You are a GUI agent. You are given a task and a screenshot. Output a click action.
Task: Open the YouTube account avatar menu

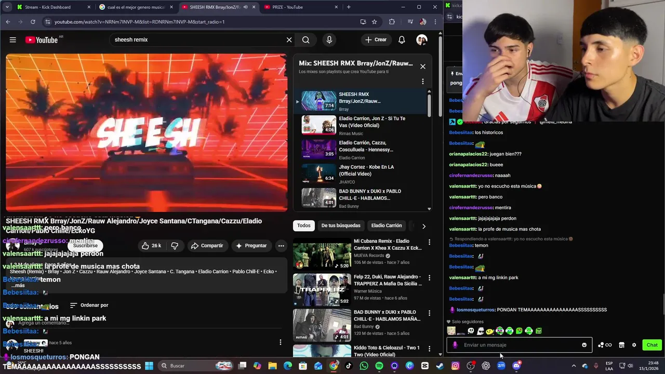[x=422, y=39]
